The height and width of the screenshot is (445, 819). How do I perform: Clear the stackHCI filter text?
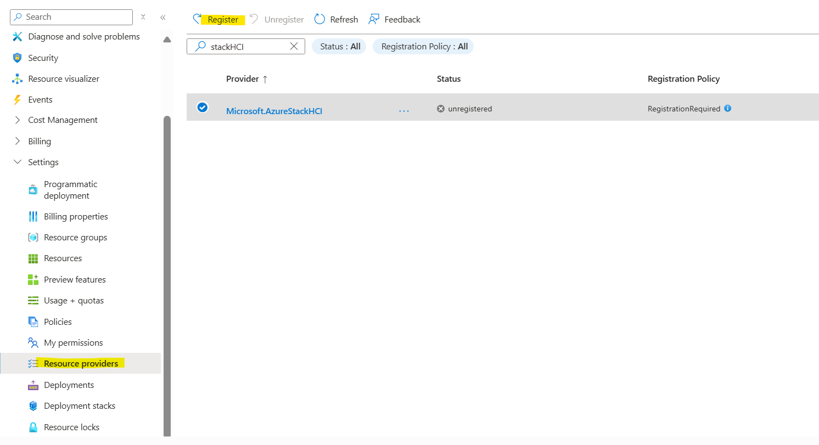(294, 46)
